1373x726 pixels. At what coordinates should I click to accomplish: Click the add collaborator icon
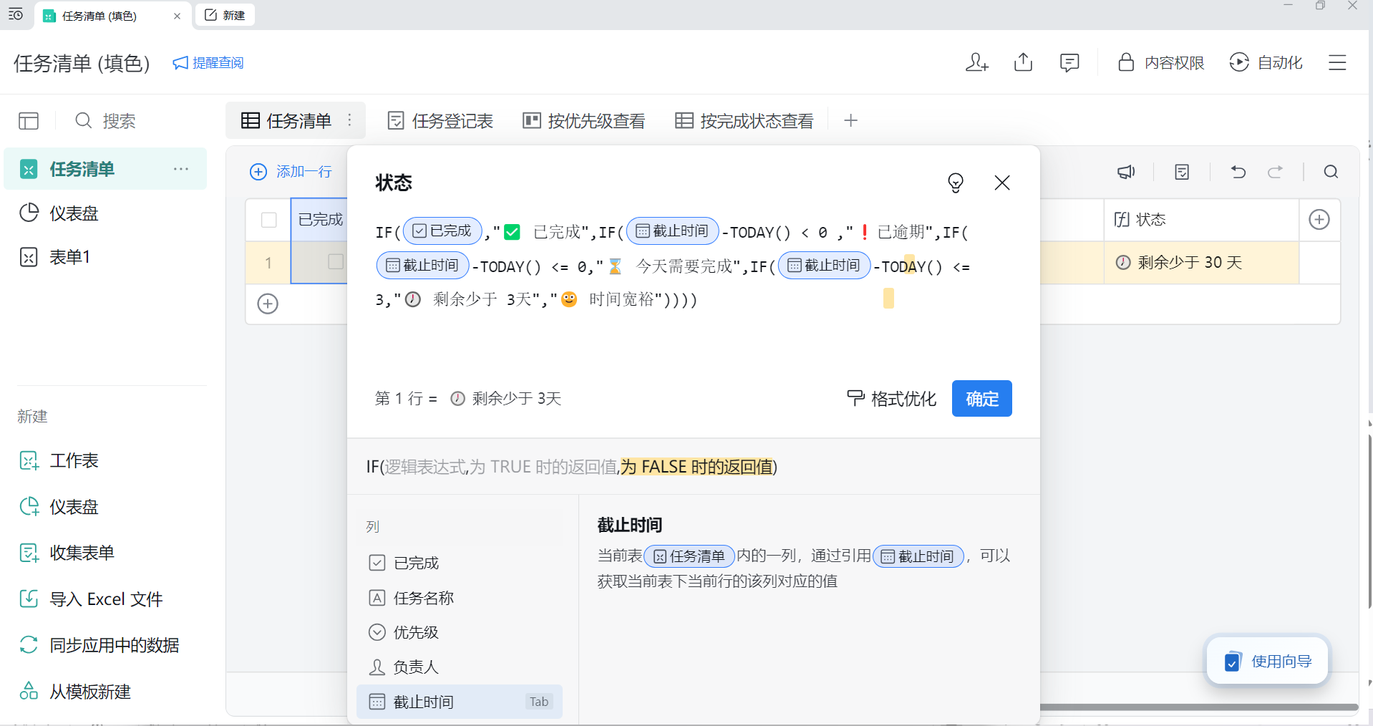pyautogui.click(x=976, y=63)
